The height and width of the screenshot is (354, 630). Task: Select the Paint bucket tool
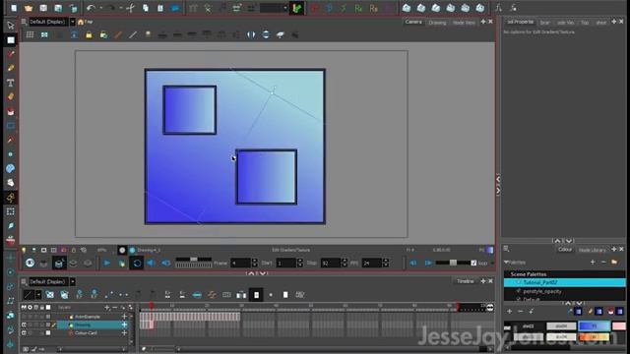coord(11,111)
